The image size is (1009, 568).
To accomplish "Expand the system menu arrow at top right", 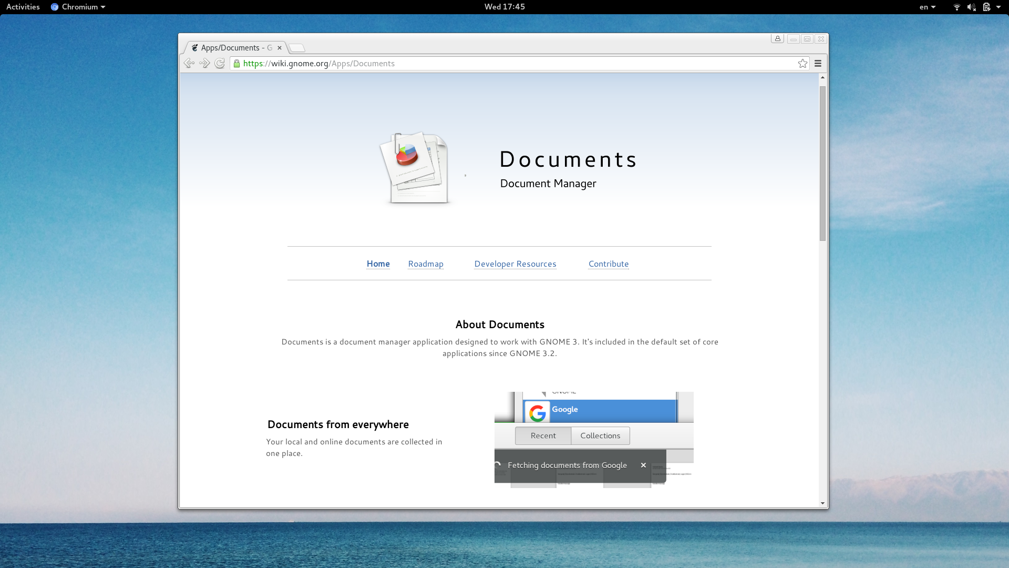I will pos(998,7).
